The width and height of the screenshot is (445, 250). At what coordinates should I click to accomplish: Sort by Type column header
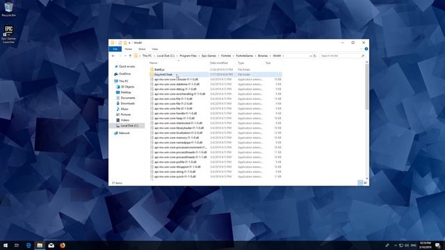pos(241,63)
